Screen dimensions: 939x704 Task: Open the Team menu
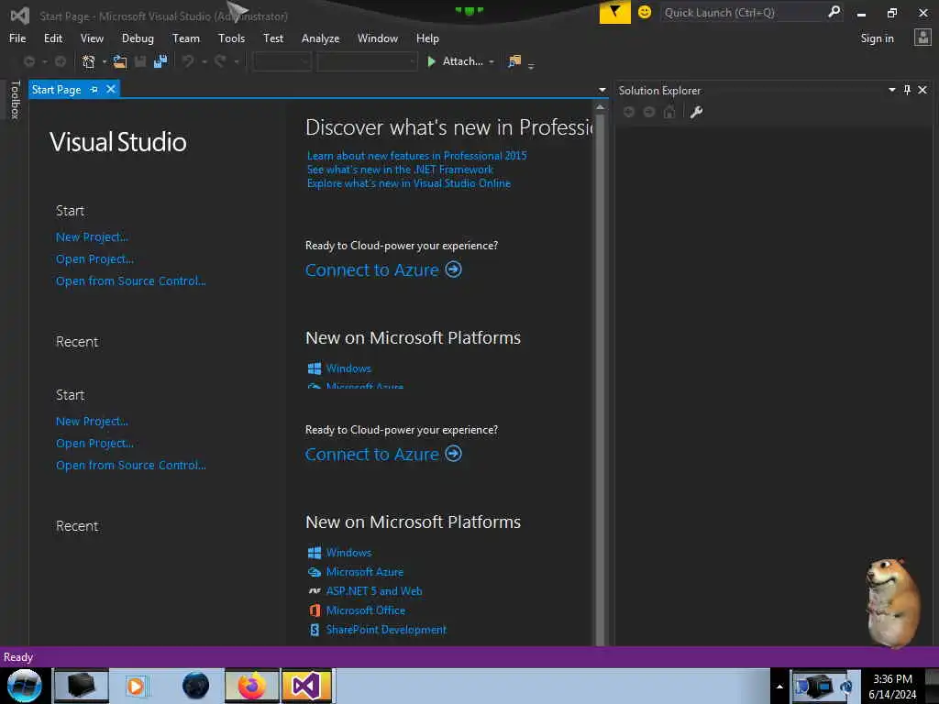[x=186, y=38]
